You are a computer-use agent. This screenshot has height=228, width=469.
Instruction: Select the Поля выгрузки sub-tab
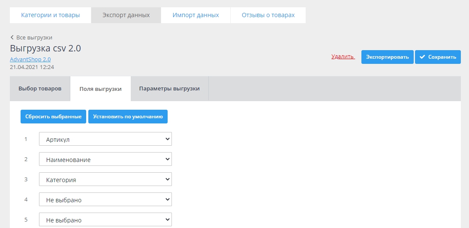pos(100,89)
